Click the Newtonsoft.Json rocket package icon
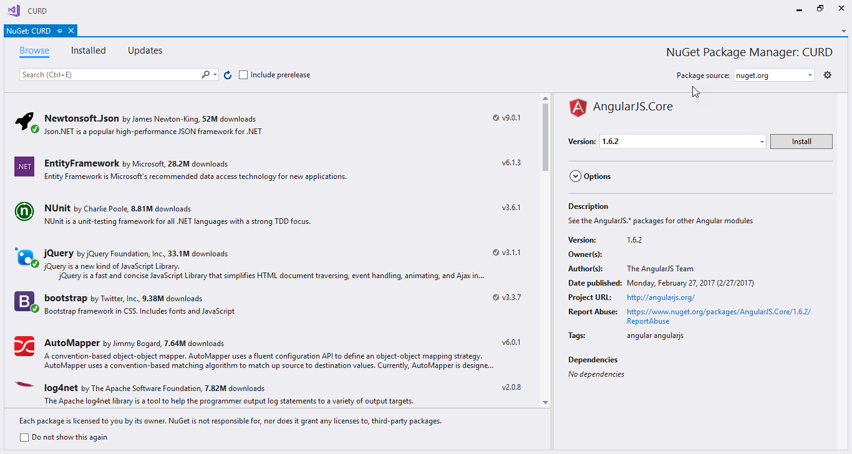This screenshot has height=454, width=852. (x=26, y=122)
